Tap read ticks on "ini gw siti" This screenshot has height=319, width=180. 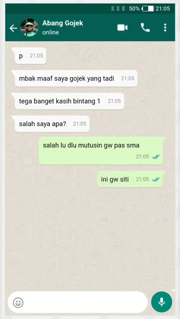click(156, 179)
